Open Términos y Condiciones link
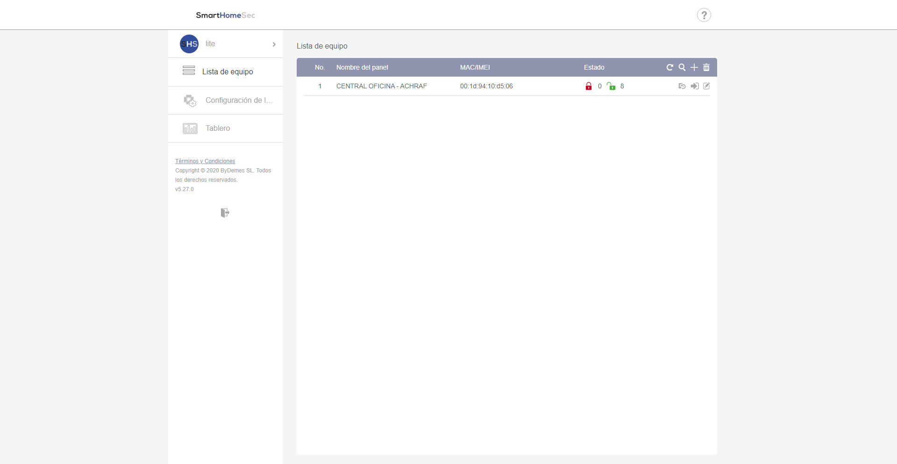This screenshot has height=464, width=897. tap(205, 161)
